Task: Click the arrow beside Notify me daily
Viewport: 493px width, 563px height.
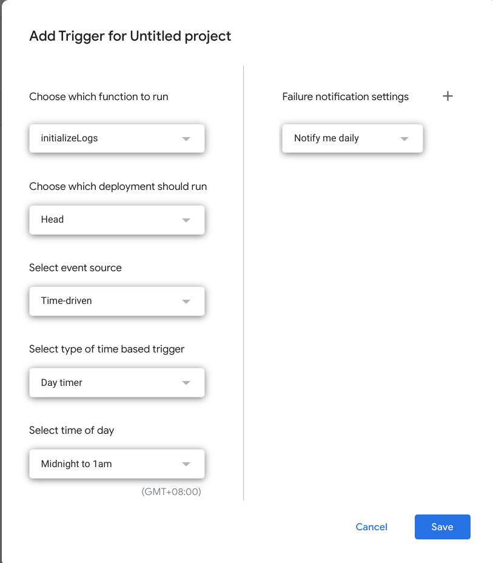Action: pyautogui.click(x=404, y=139)
